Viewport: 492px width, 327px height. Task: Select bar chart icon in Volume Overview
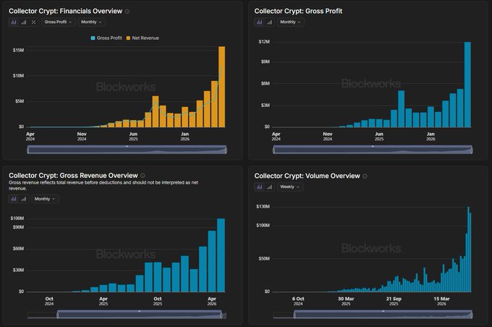pyautogui.click(x=259, y=187)
